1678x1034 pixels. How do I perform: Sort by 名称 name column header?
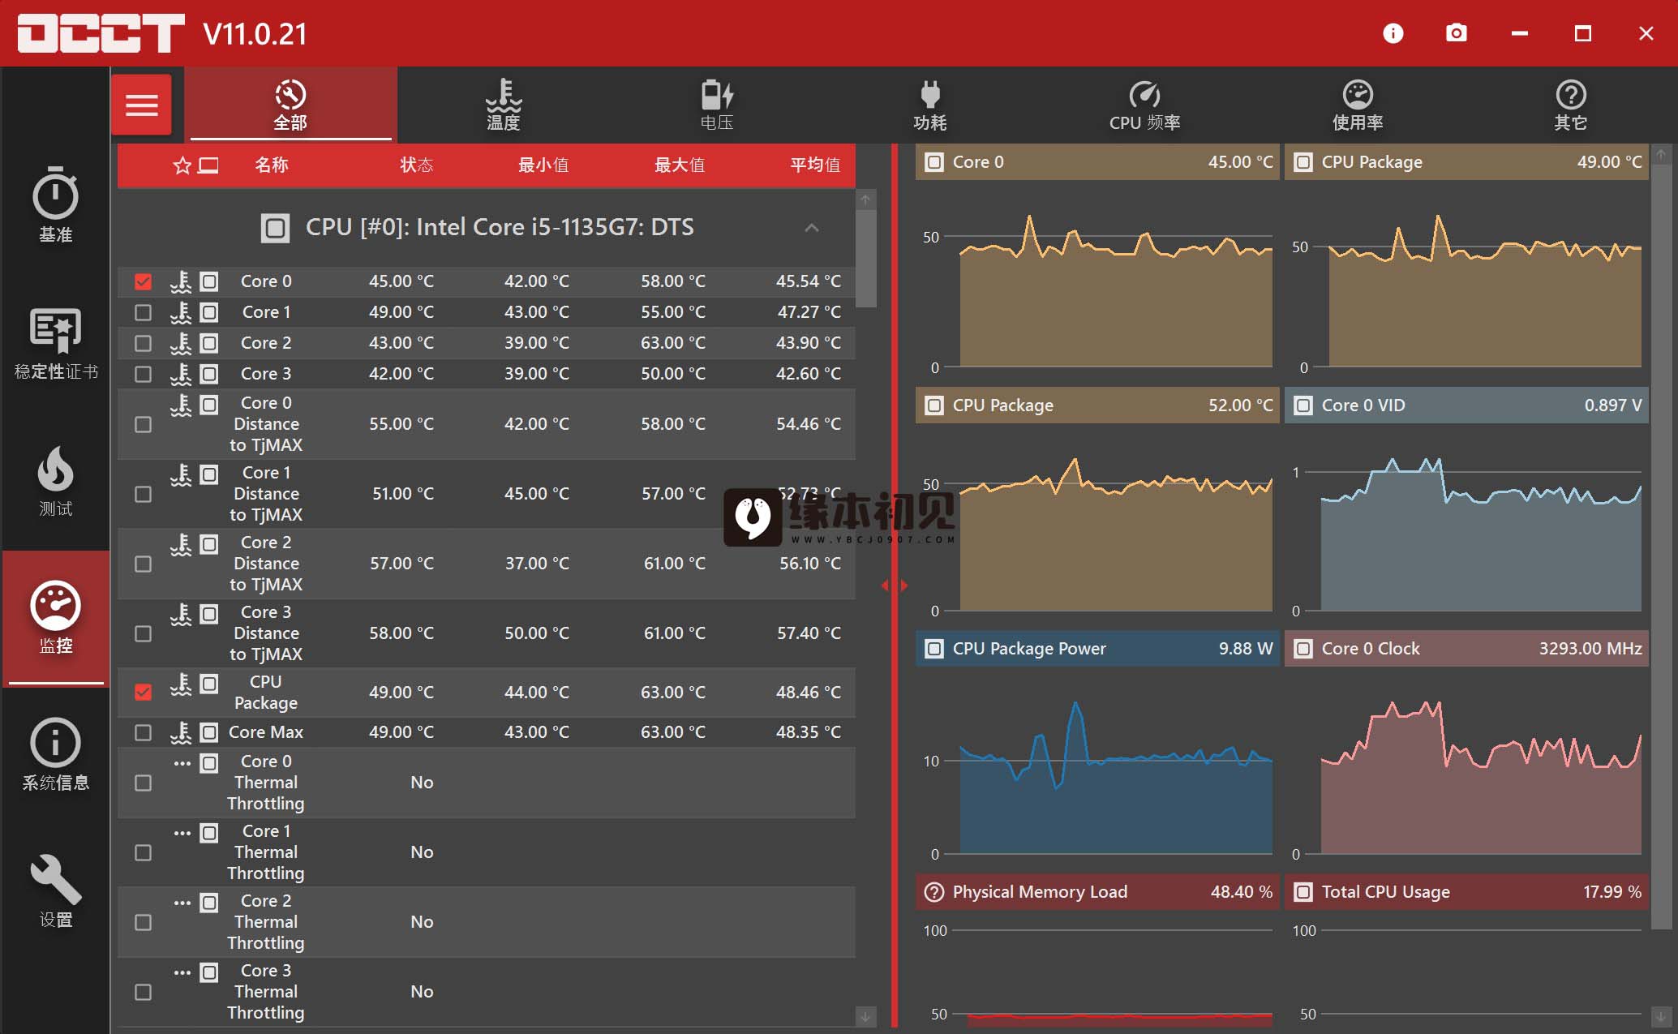[271, 165]
